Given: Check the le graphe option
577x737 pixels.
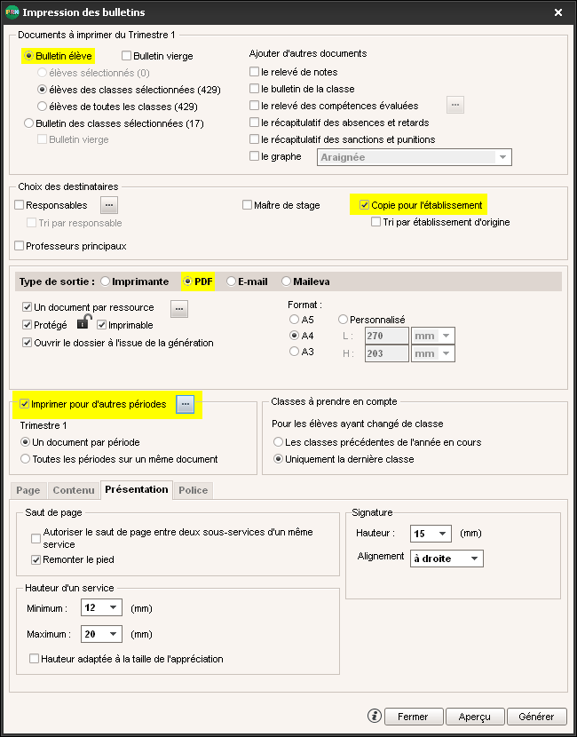Looking at the screenshot, I should pyautogui.click(x=275, y=156).
